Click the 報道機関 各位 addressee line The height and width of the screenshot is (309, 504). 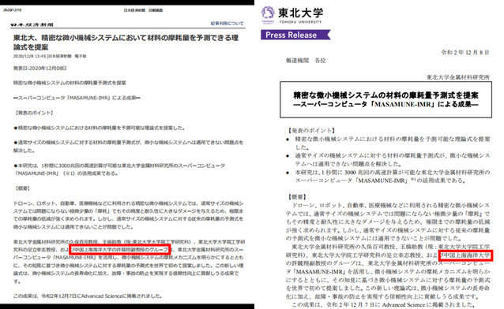pos(306,61)
